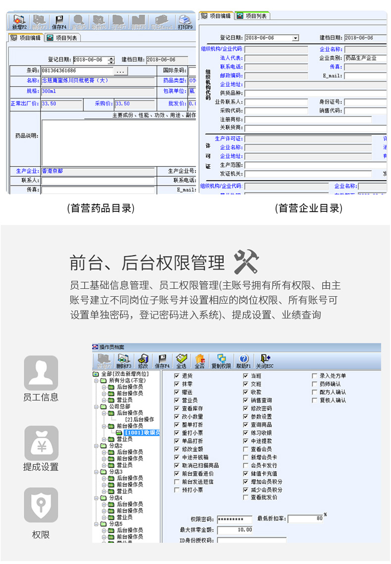
Task: Click the 提成设置 money bag icon
Action: [x=41, y=443]
